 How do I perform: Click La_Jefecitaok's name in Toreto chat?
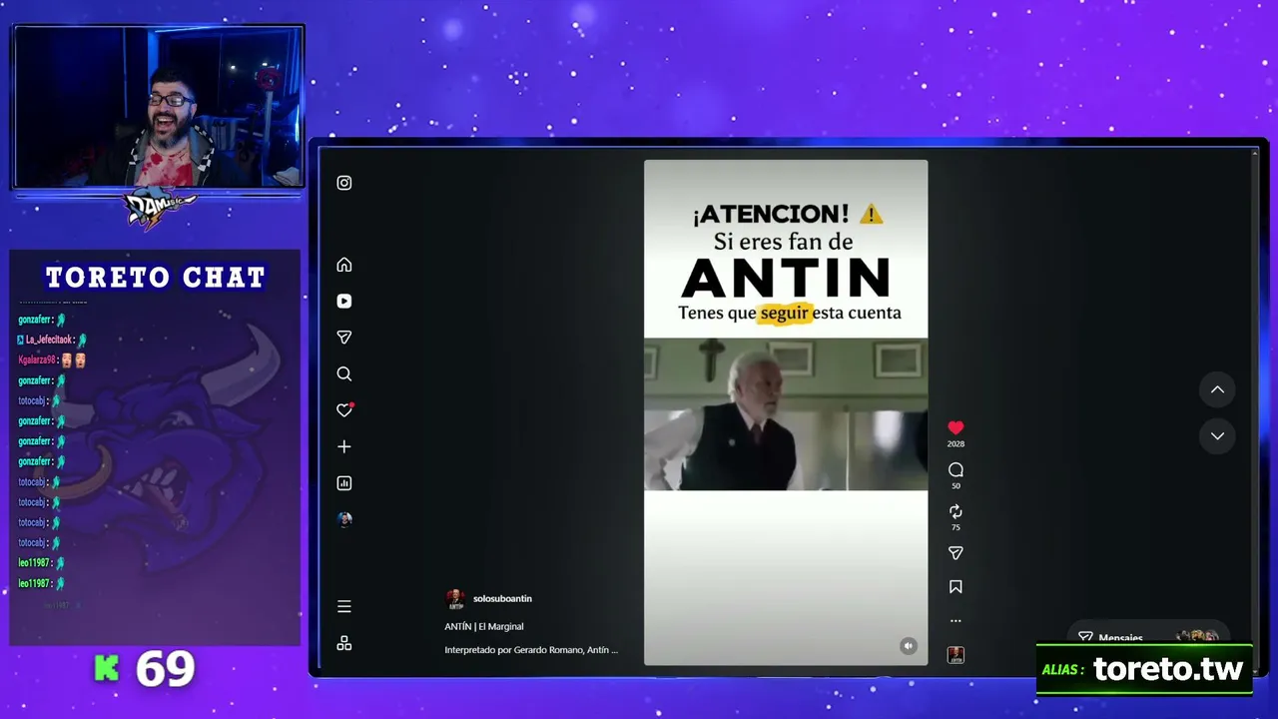(49, 340)
